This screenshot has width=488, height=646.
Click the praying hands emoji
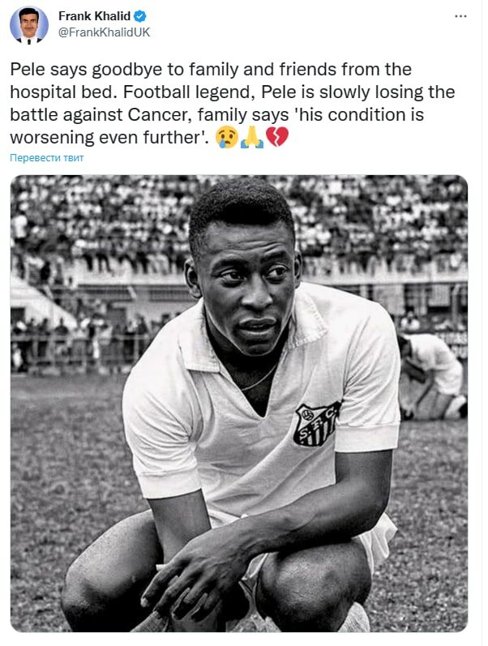click(x=252, y=137)
